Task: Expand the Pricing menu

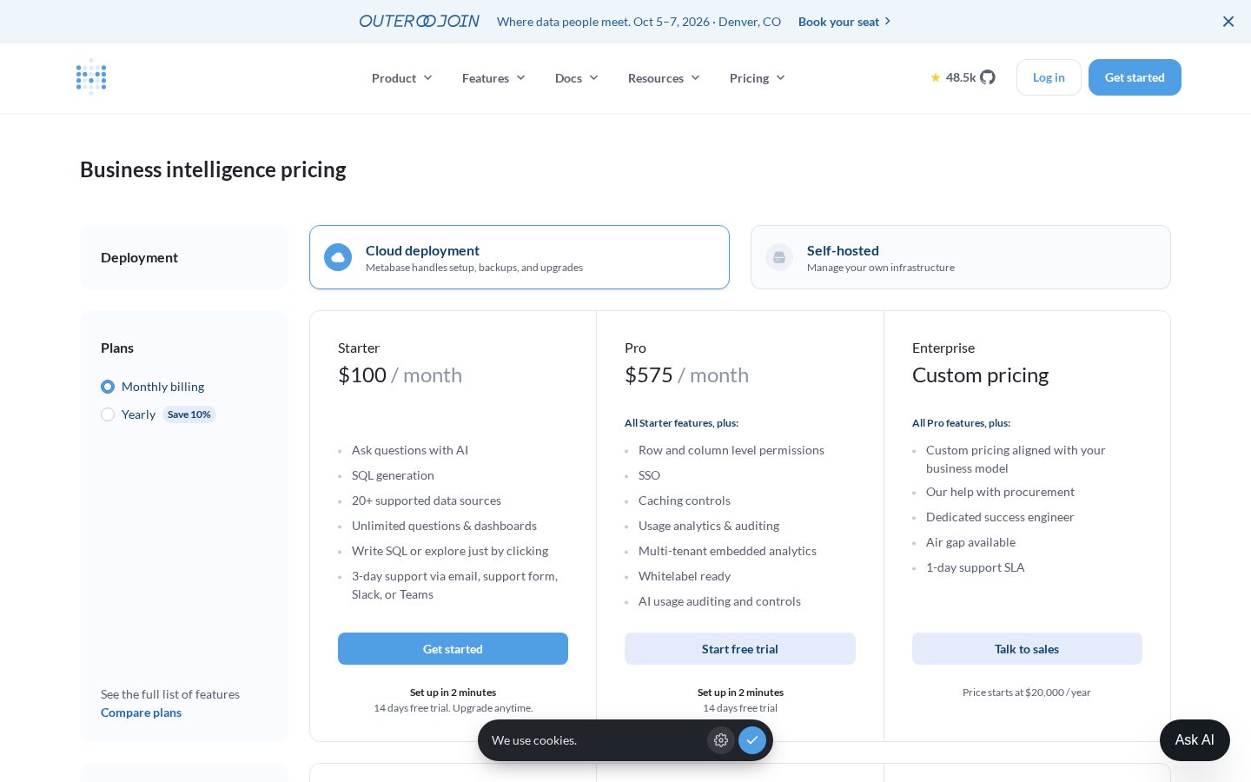Action: click(x=758, y=78)
